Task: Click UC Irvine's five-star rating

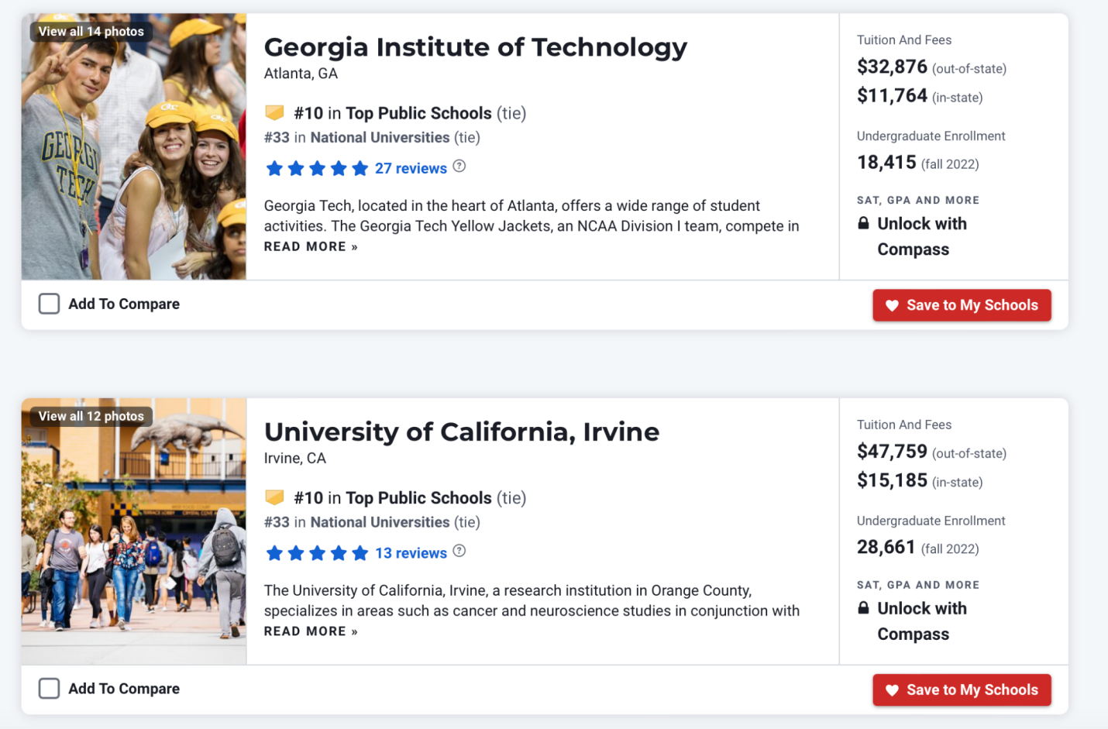Action: point(317,553)
